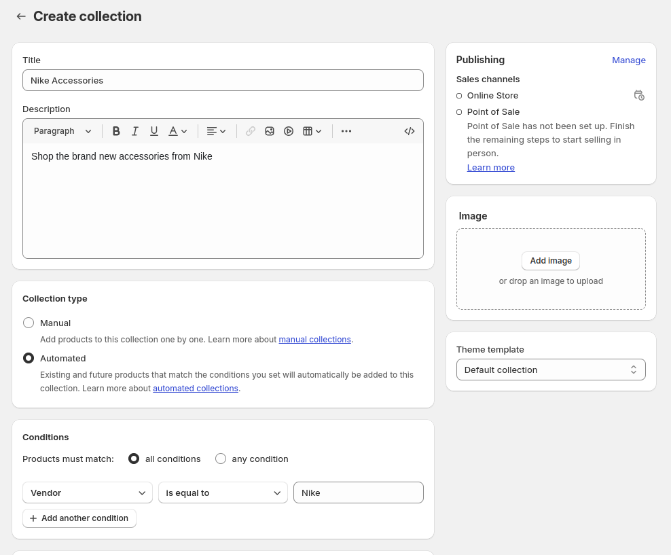Open the text color picker
The width and height of the screenshot is (671, 555).
coord(177,131)
